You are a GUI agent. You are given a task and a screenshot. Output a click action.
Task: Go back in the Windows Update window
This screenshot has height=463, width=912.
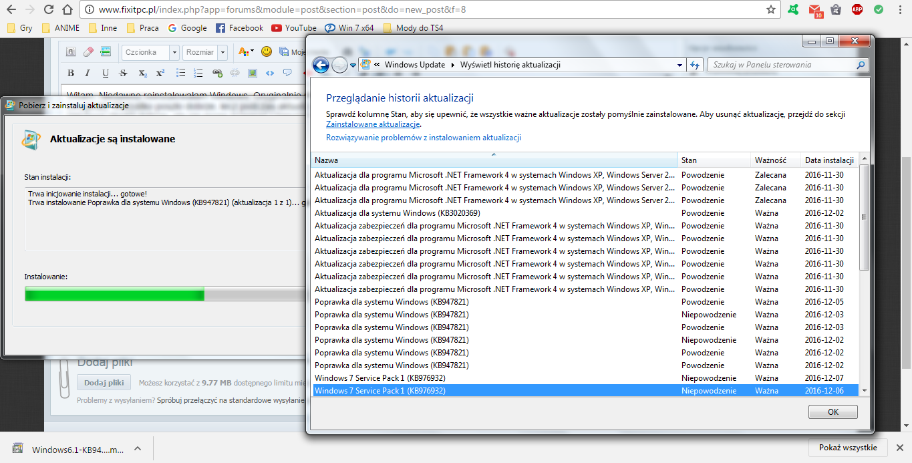321,65
